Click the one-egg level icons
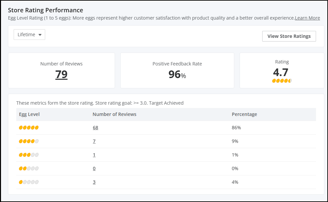328x202 pixels. point(29,182)
